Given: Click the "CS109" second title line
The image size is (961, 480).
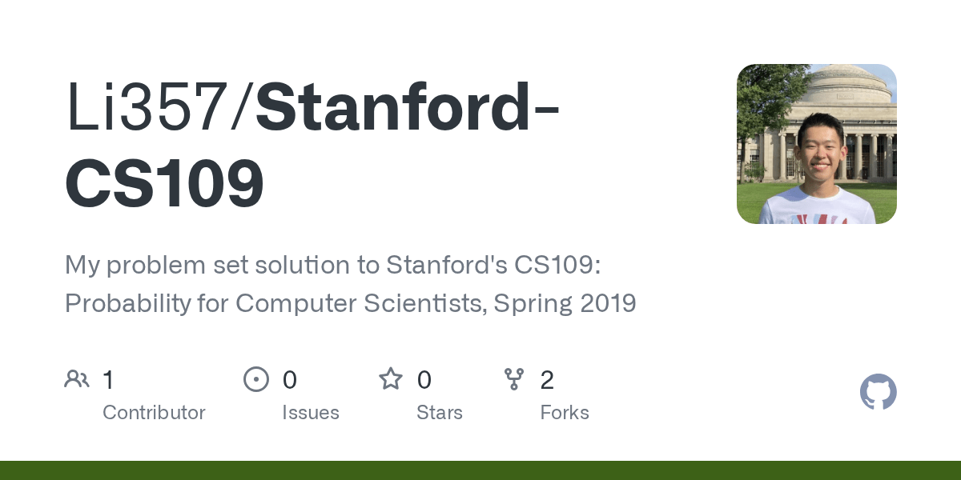Looking at the screenshot, I should point(165,184).
